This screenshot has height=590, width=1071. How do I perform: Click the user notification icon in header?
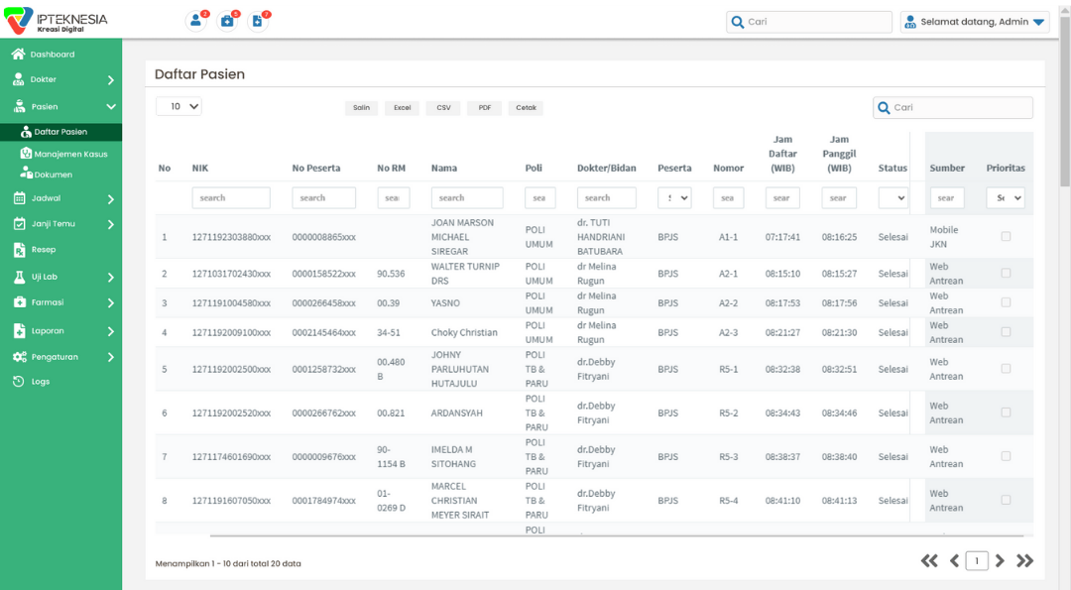pos(196,21)
